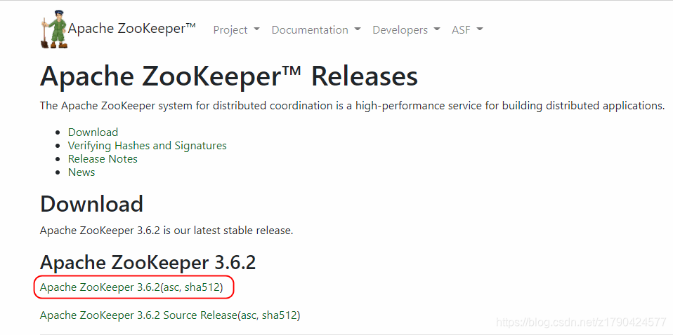
Task: Expand the Project dropdown menu
Action: tap(237, 30)
